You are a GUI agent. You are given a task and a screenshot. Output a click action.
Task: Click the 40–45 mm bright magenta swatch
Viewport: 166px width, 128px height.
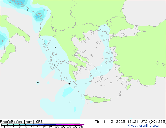71,125
